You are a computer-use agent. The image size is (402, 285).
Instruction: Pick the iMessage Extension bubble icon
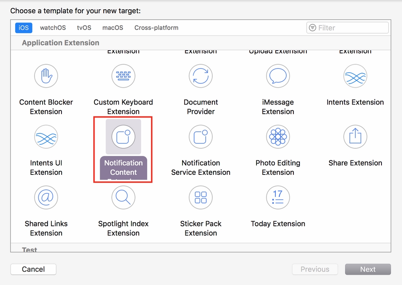coord(278,76)
